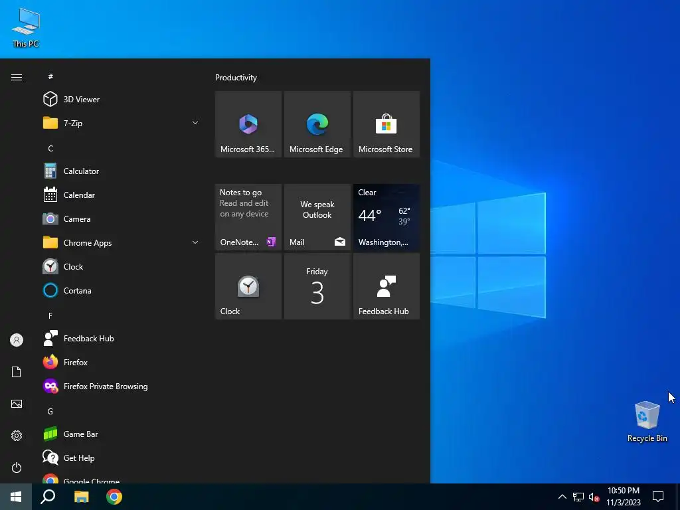Open the clock showing 10:50 PM
The width and height of the screenshot is (680, 510).
[x=623, y=497]
